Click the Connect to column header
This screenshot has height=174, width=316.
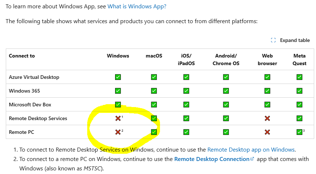[x=22, y=56]
